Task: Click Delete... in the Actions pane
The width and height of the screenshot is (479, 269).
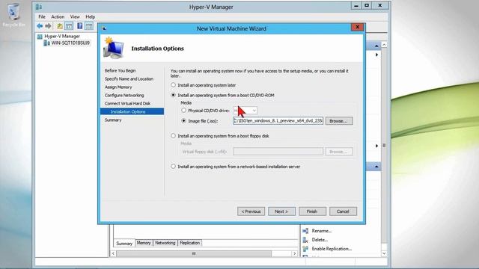Action: click(320, 240)
